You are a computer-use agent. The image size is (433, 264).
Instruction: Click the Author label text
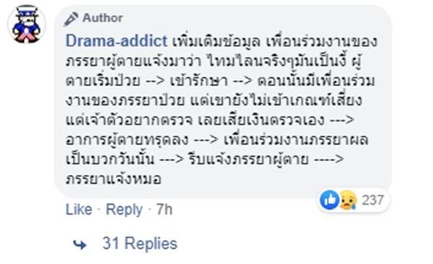(x=102, y=18)
